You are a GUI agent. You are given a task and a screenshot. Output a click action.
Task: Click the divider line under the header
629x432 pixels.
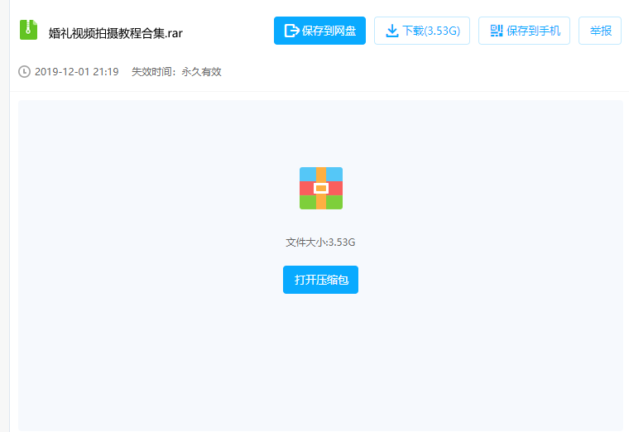[x=319, y=92]
